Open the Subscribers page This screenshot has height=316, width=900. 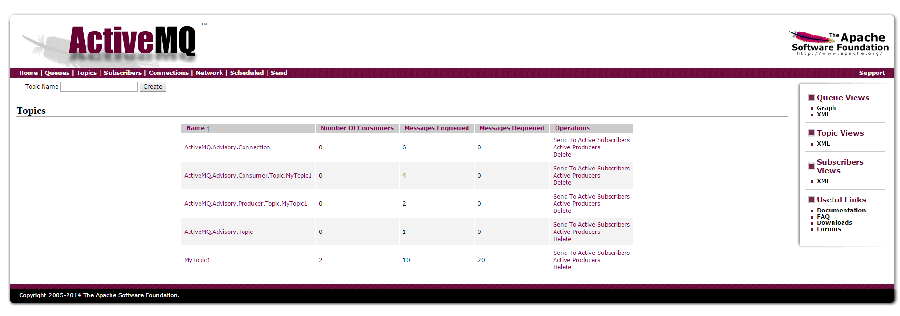(x=122, y=73)
